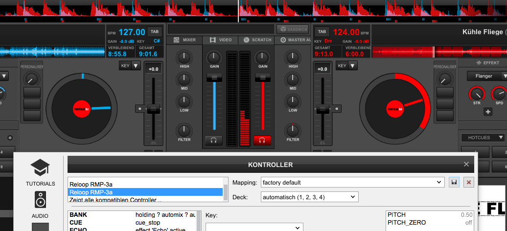Click the left channel GAIN knob
The width and height of the screenshot is (507, 231).
[x=214, y=58]
